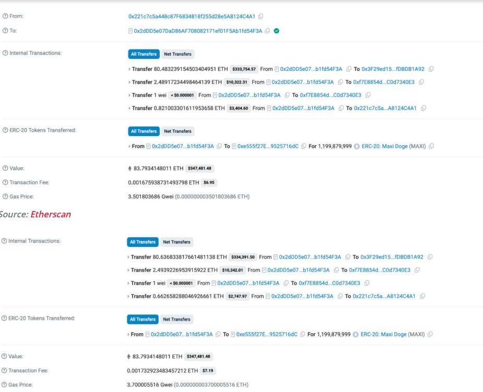Switch to Net Transfers in lower Internal Transactions
Image resolution: width=483 pixels, height=392 pixels.
tap(176, 242)
